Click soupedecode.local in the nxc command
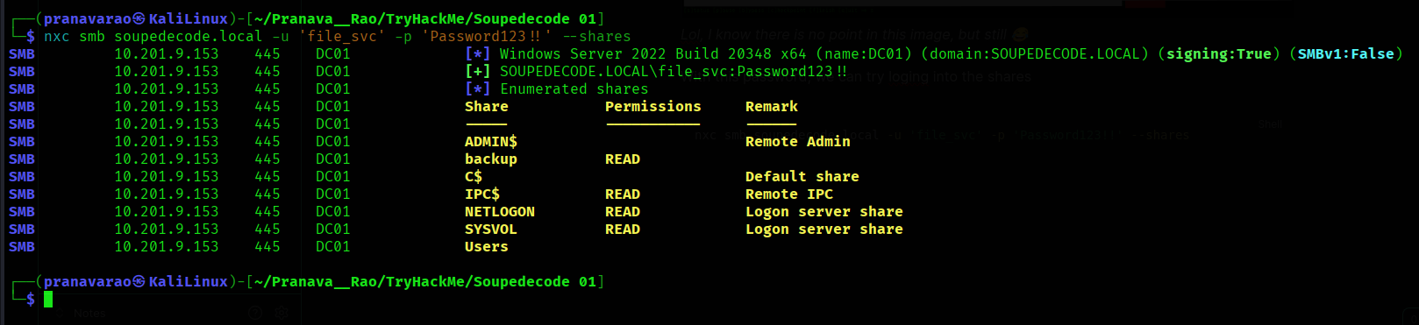The width and height of the screenshot is (1419, 325). tap(189, 37)
